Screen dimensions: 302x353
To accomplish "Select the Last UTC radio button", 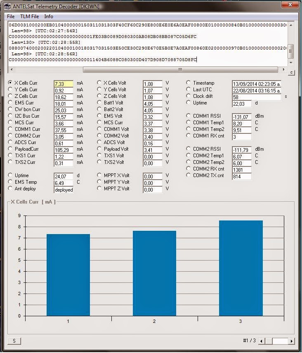I will (189, 89).
